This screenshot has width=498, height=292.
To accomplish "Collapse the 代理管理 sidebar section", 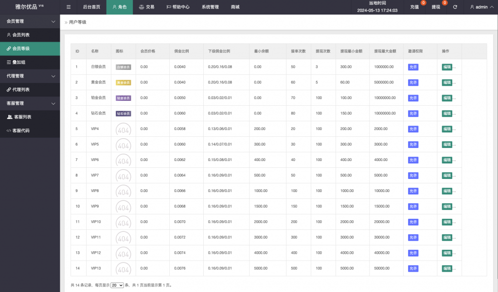I will click(53, 76).
